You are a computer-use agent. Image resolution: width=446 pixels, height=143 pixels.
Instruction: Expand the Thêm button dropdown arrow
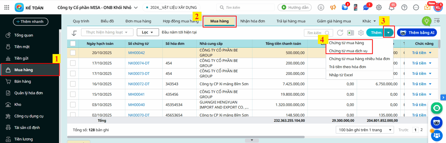pyautogui.click(x=388, y=33)
